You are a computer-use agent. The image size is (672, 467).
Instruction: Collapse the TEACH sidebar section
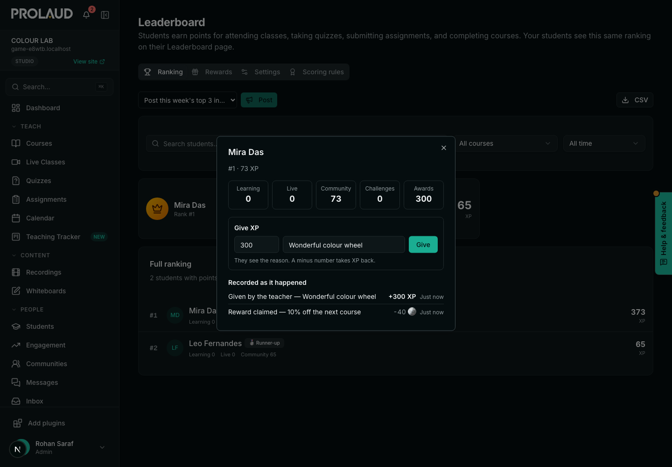tap(26, 127)
